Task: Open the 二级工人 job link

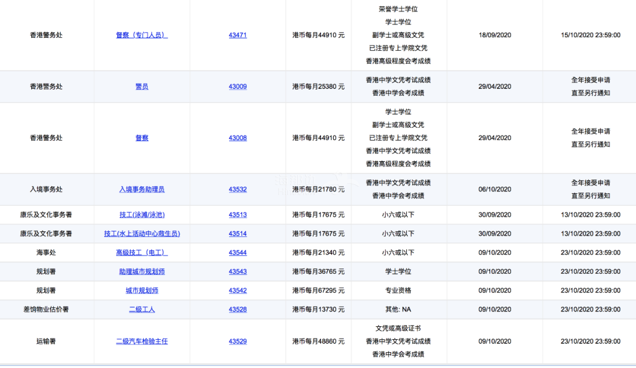Action: [x=141, y=309]
